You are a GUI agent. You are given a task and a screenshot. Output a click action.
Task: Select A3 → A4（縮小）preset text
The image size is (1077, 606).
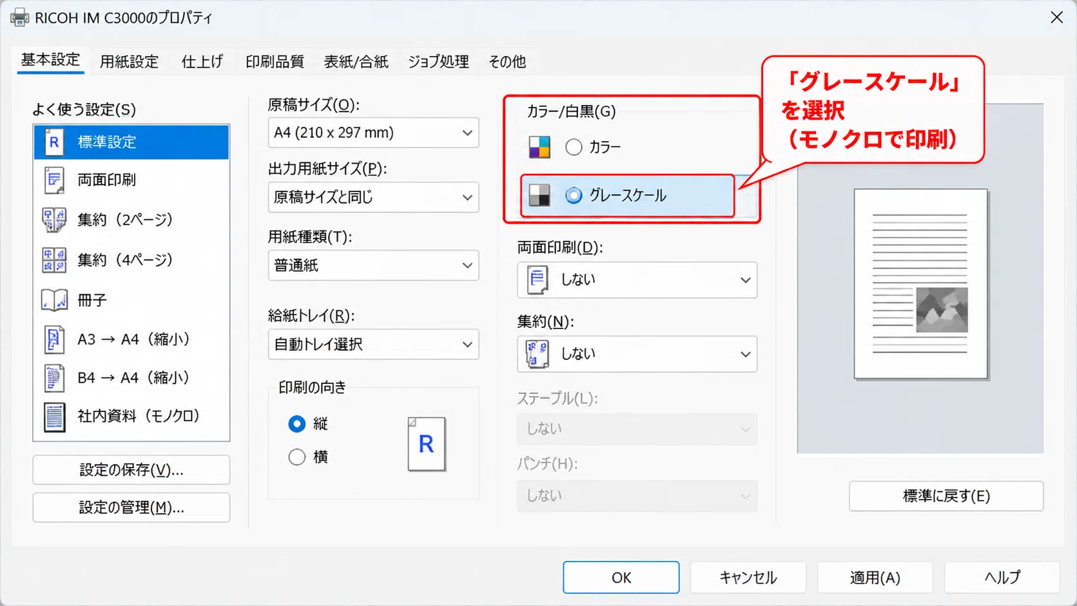(134, 339)
